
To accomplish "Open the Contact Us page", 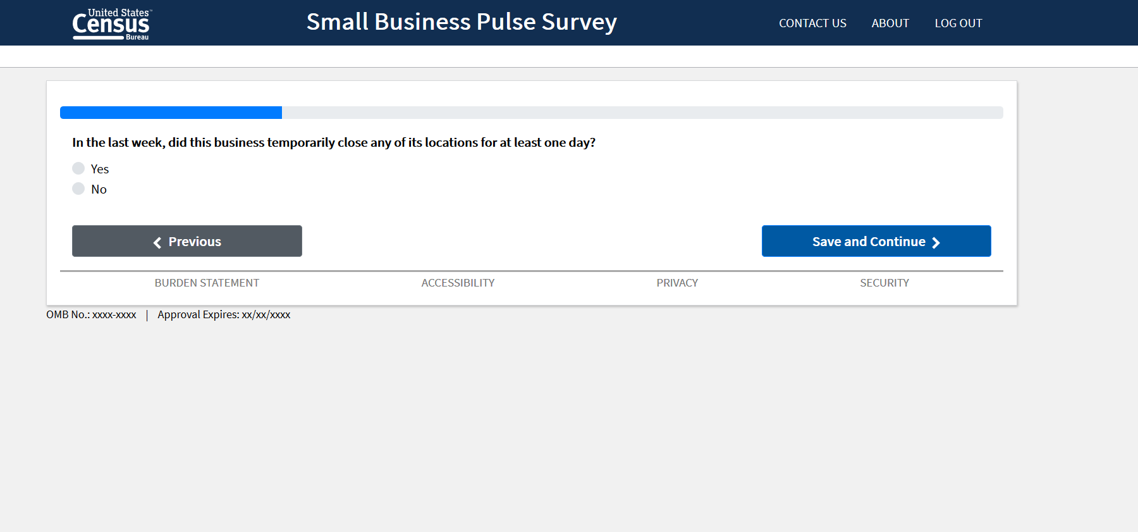I will (x=812, y=23).
